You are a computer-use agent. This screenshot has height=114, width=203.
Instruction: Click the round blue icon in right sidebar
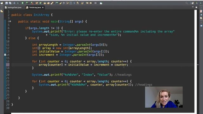201,15
